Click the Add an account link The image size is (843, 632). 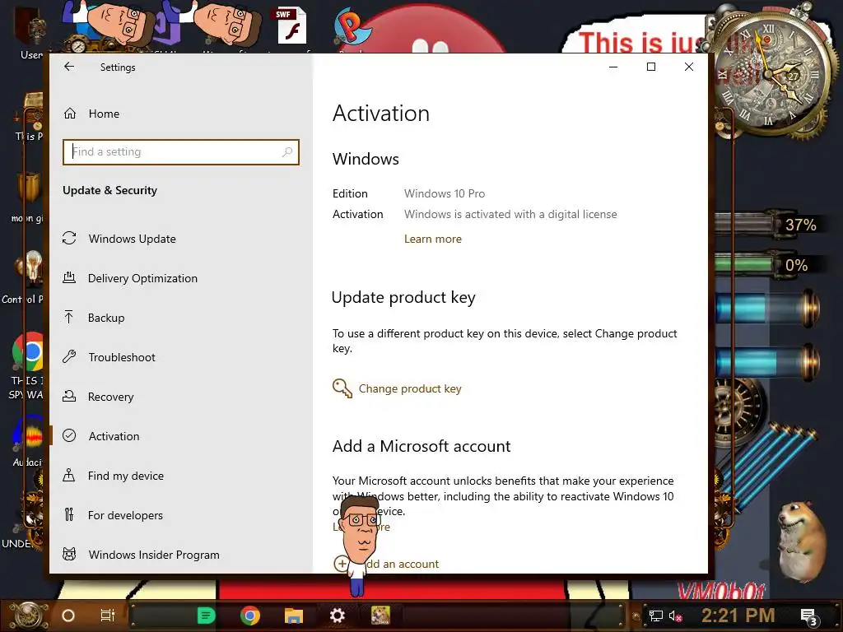click(x=402, y=564)
